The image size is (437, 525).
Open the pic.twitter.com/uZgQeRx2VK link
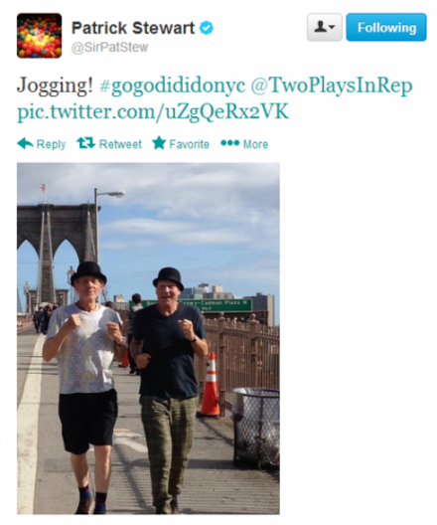153,111
